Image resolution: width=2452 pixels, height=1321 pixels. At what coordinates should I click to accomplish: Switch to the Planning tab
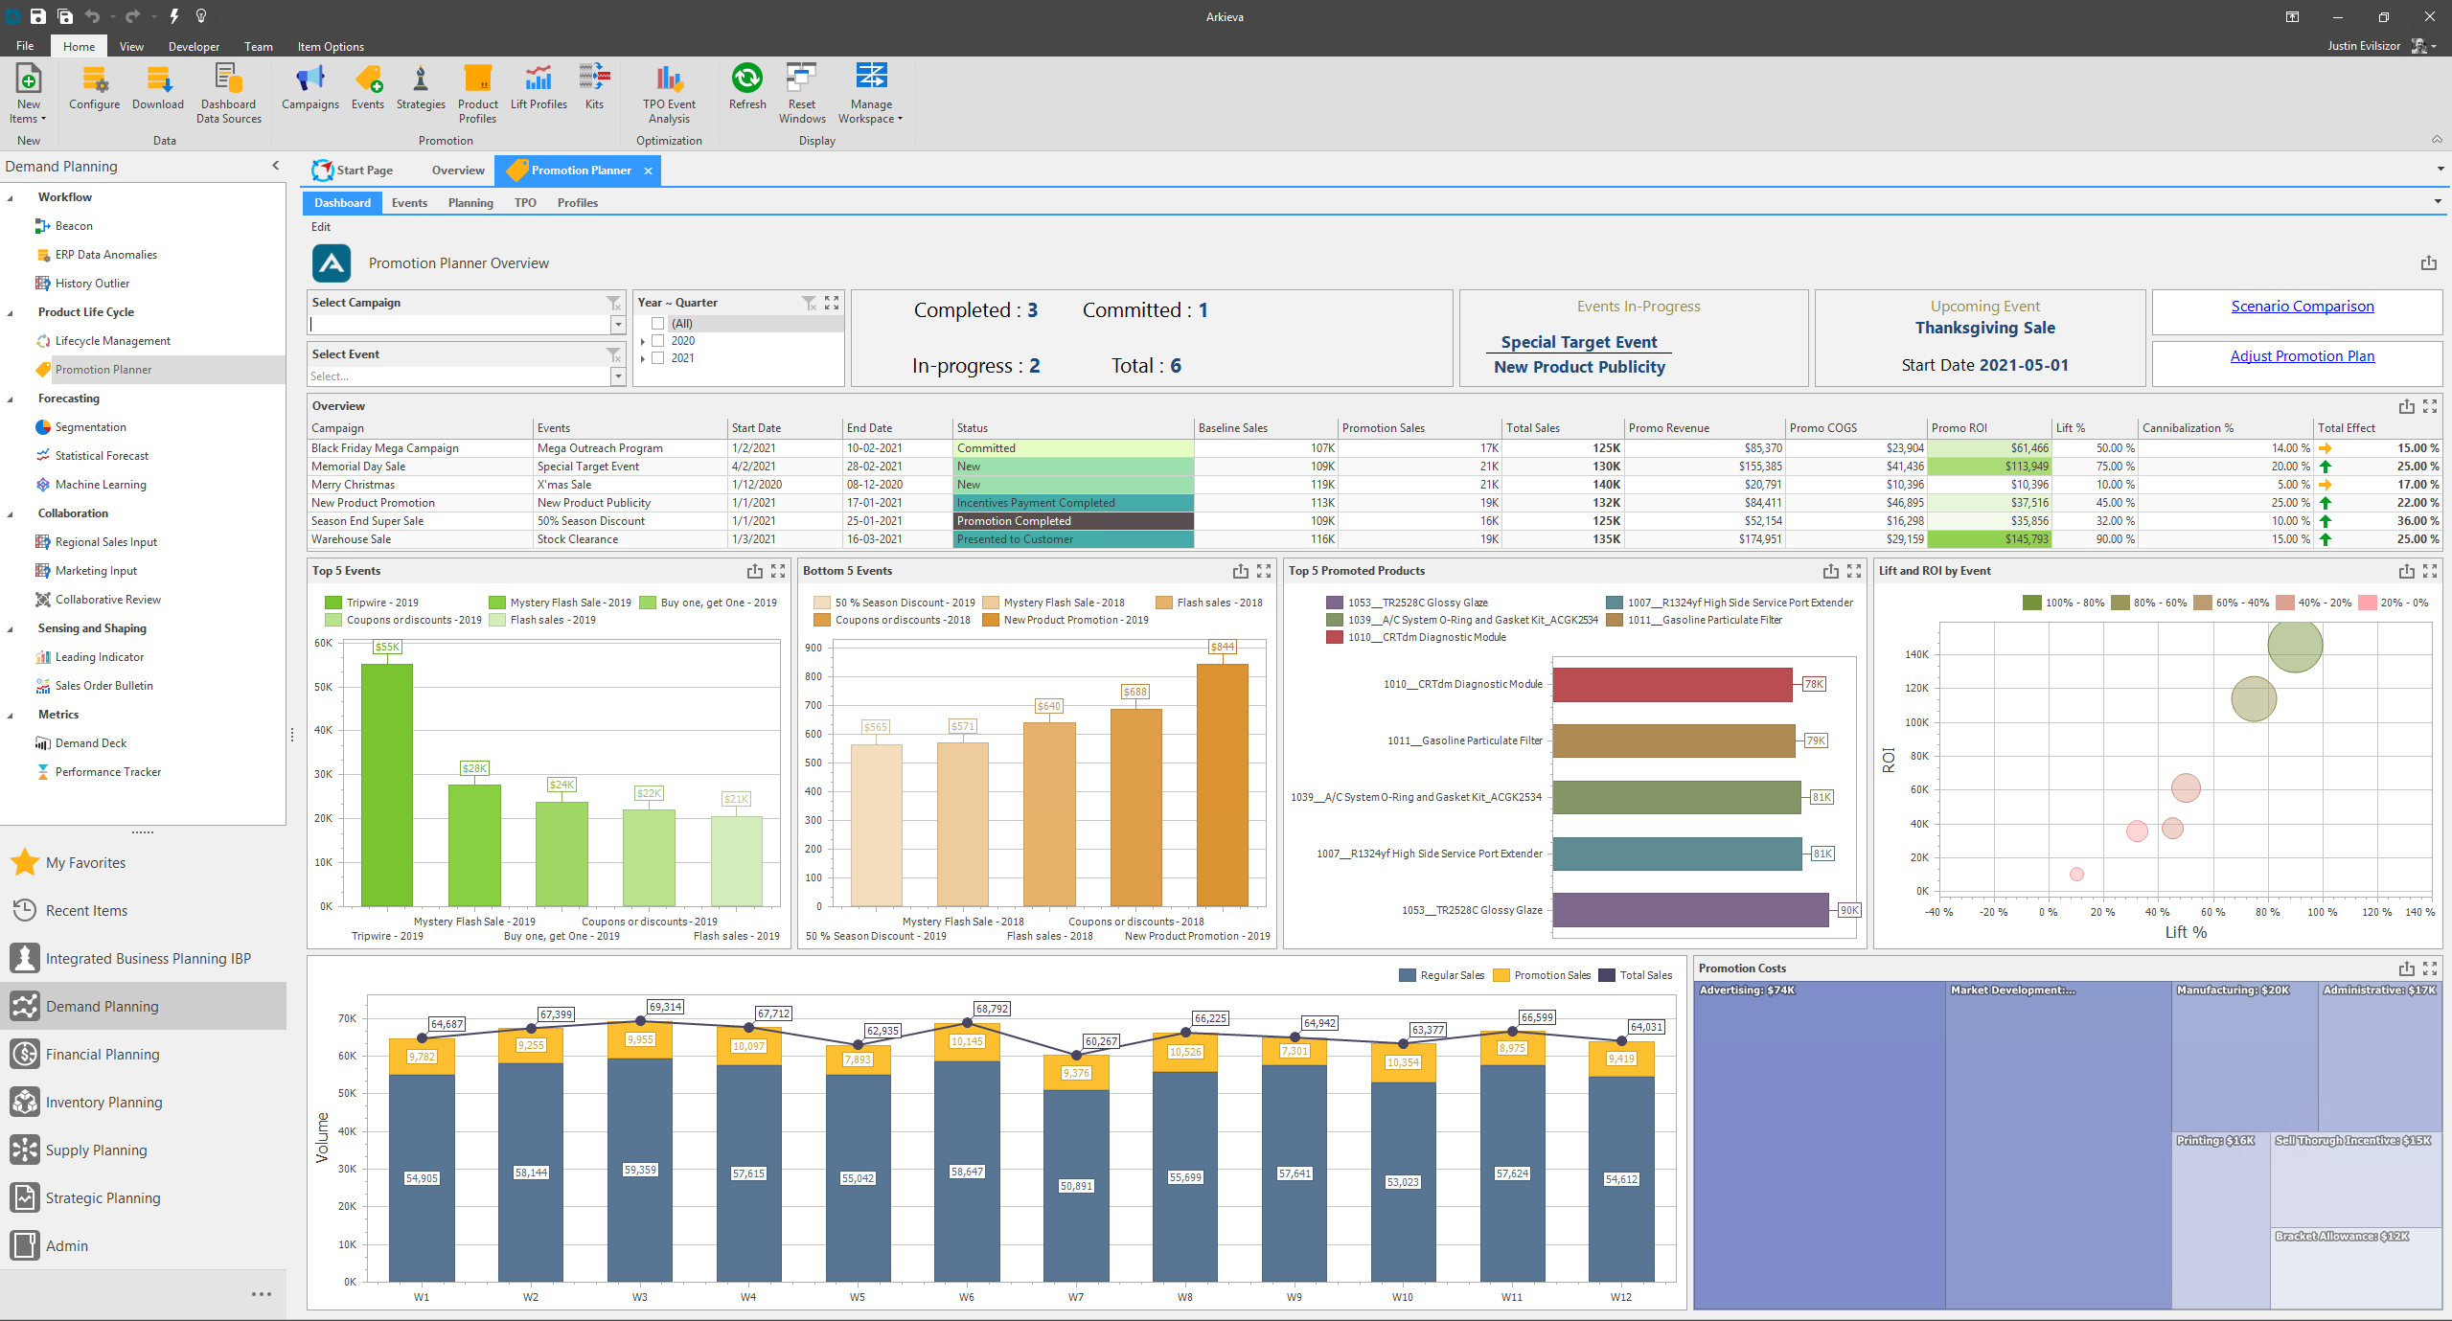point(470,202)
